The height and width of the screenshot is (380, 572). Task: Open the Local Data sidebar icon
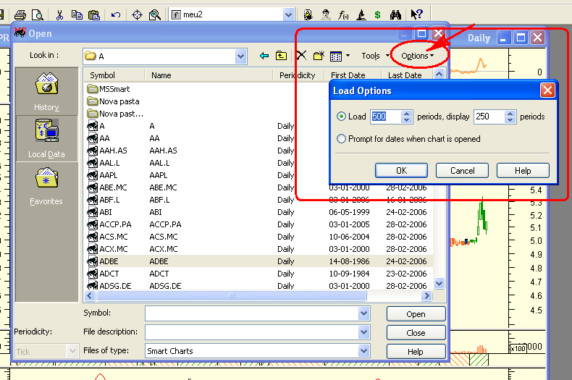[46, 130]
